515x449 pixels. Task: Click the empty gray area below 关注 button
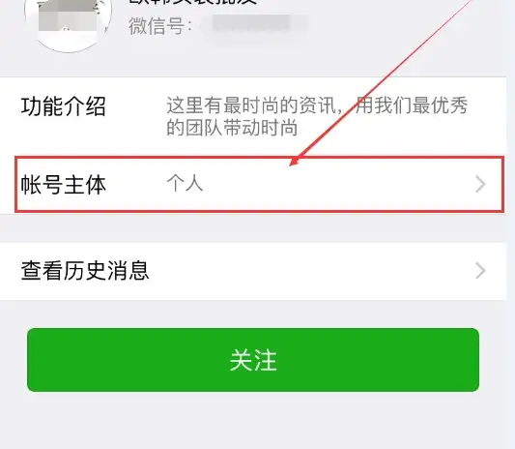253,420
